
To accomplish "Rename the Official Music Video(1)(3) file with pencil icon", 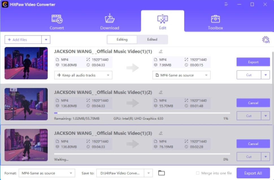I will click(161, 133).
